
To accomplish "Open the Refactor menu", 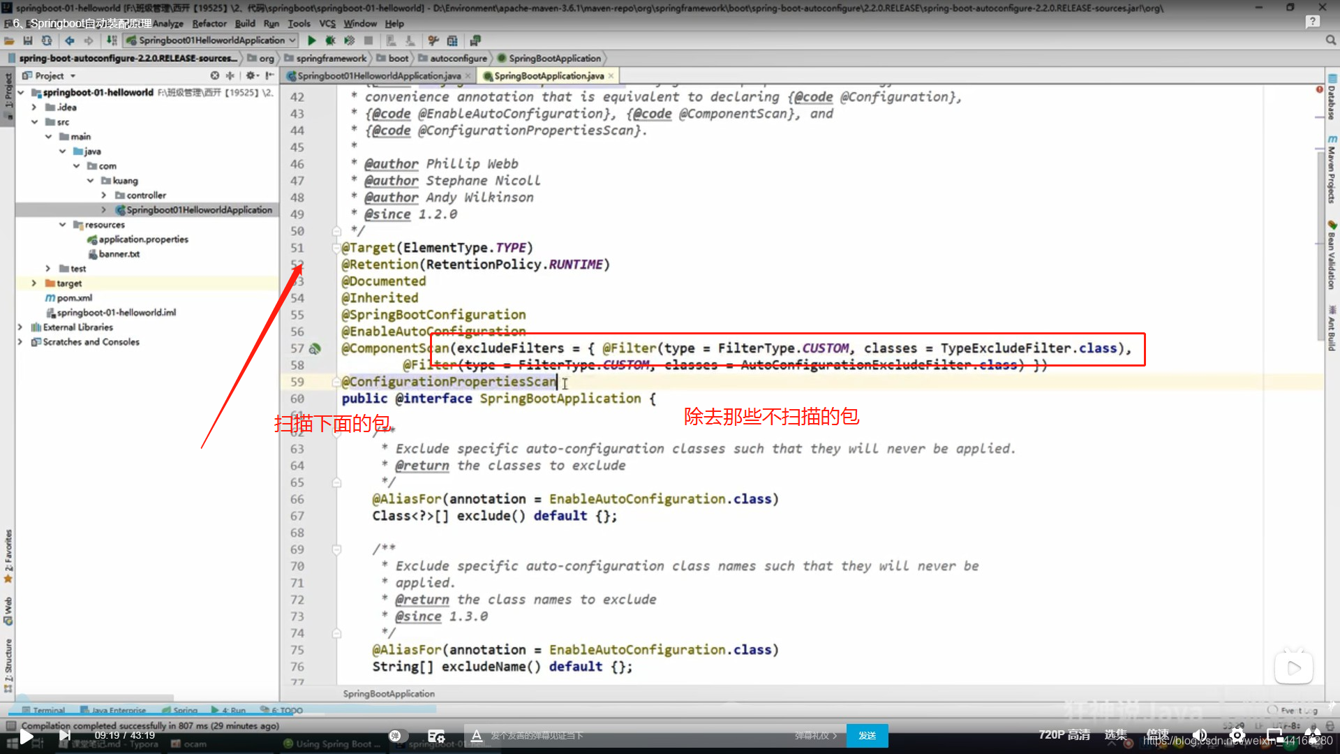I will [209, 23].
